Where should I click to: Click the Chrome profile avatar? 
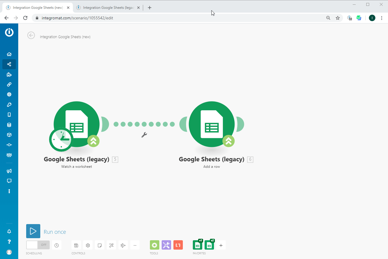click(x=372, y=18)
